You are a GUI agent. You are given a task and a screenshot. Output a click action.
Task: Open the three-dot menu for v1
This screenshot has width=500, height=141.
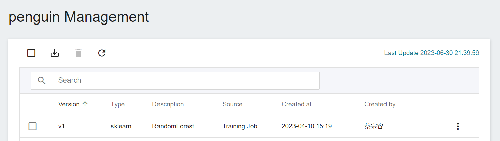pyautogui.click(x=458, y=126)
